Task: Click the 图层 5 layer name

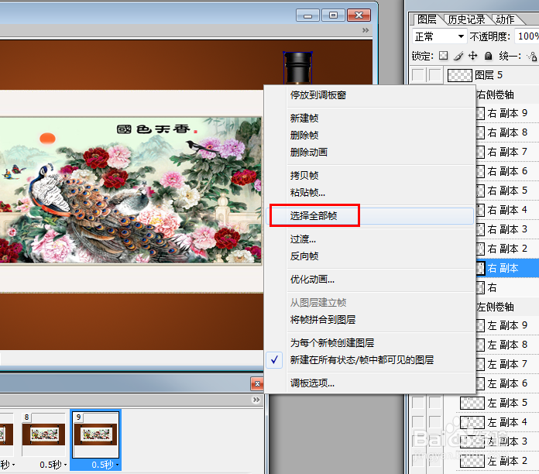Action: point(489,75)
